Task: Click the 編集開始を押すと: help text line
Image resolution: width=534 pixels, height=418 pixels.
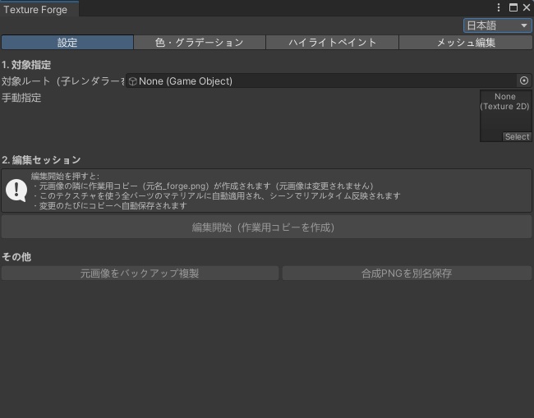Action: tap(65, 176)
